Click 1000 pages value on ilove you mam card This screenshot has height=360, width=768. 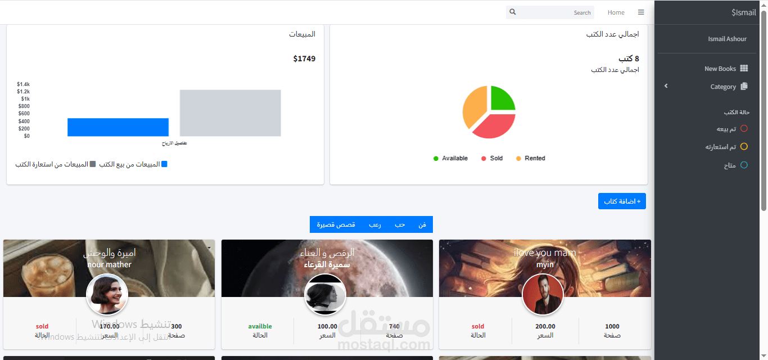612,326
